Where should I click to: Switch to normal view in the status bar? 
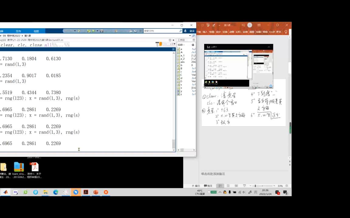(220, 186)
